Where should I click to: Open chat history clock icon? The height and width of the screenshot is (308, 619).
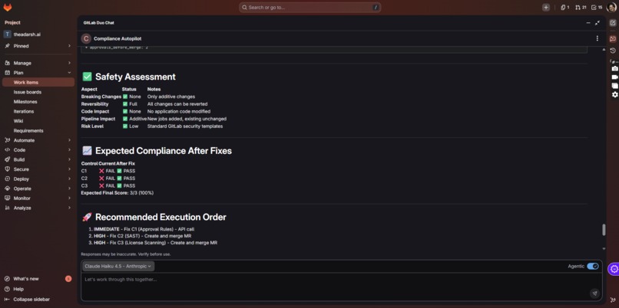[x=613, y=51]
